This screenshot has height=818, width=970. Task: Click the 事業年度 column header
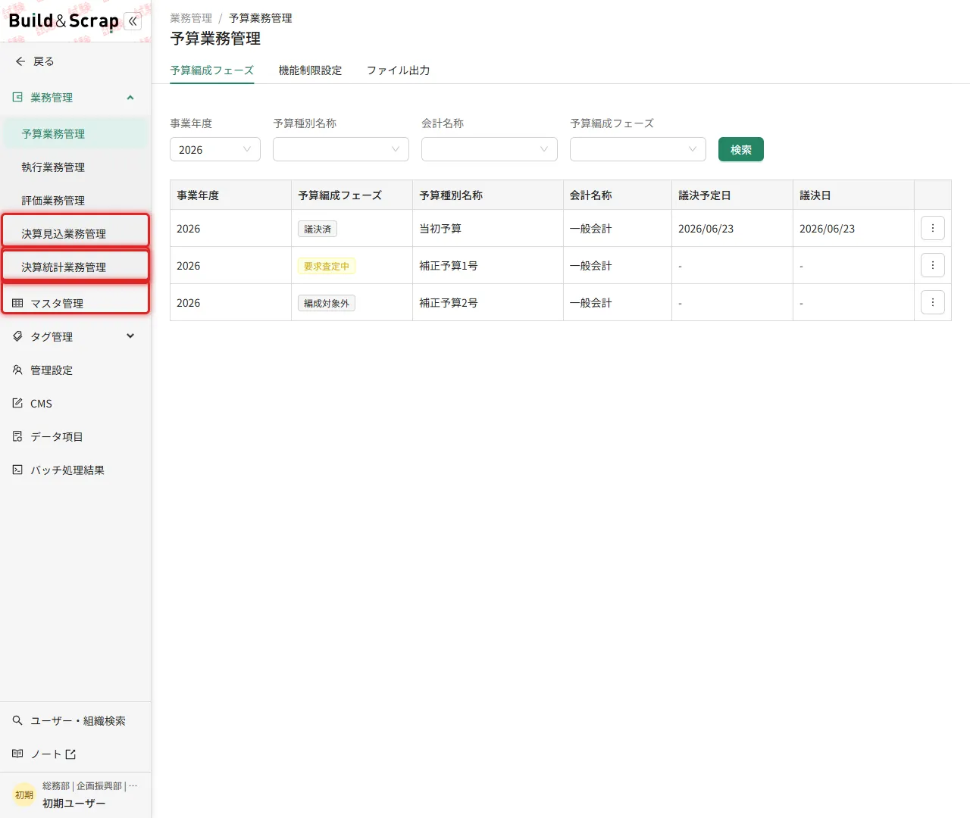click(230, 195)
